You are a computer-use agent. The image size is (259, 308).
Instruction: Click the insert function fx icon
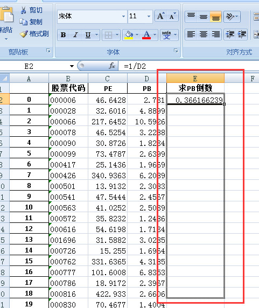tap(112, 66)
